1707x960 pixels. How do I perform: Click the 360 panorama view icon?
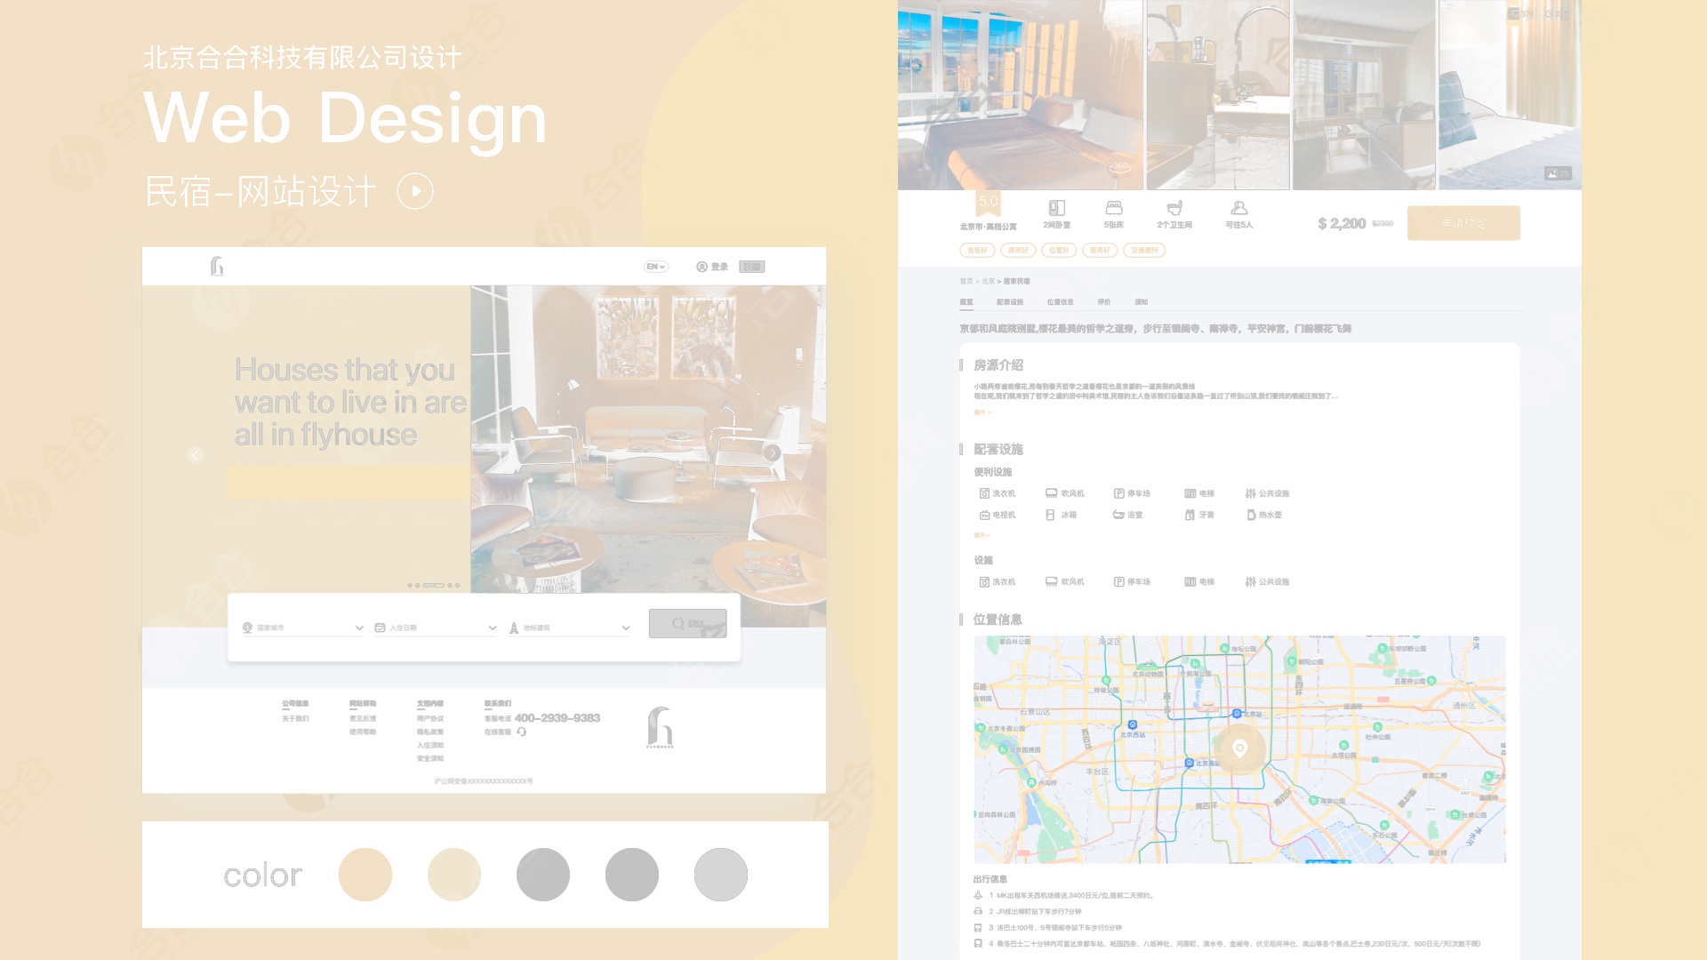click(1120, 167)
